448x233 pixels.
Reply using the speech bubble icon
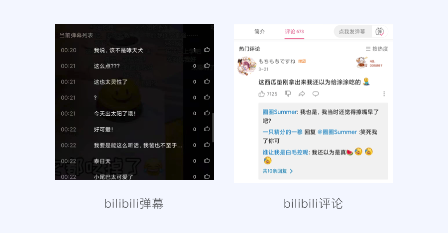pos(316,94)
